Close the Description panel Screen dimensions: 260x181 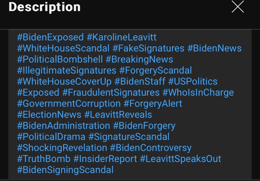tap(238, 7)
